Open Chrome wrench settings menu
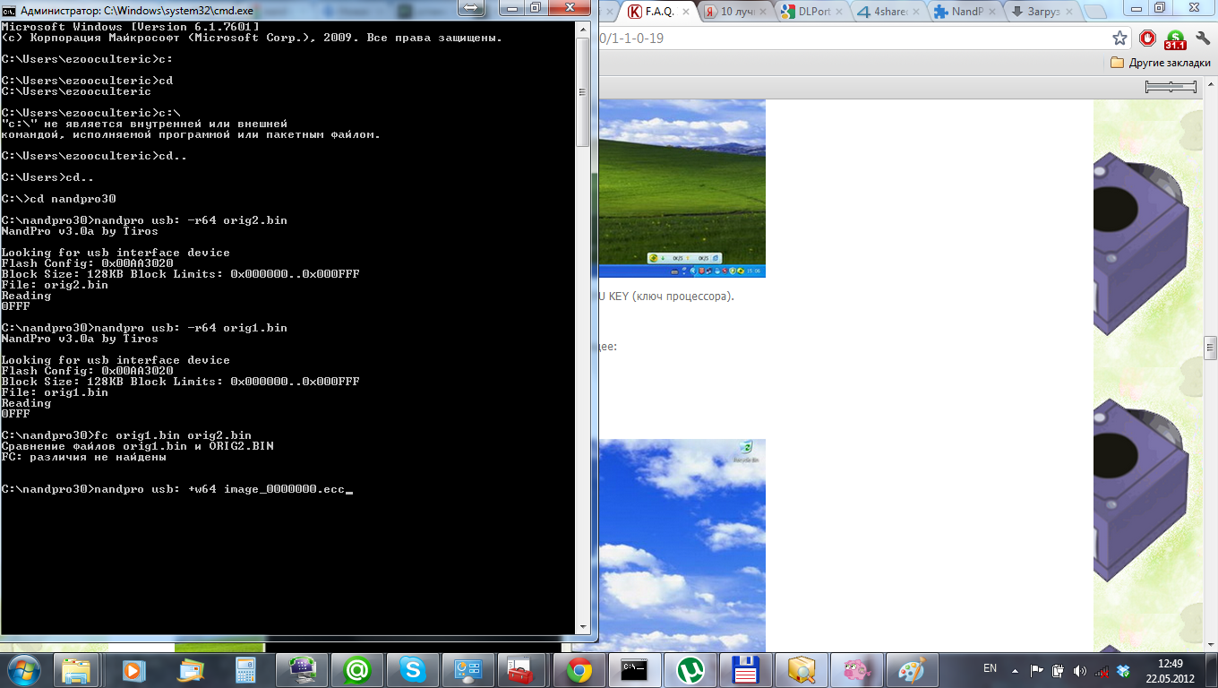1218x688 pixels. [1200, 39]
